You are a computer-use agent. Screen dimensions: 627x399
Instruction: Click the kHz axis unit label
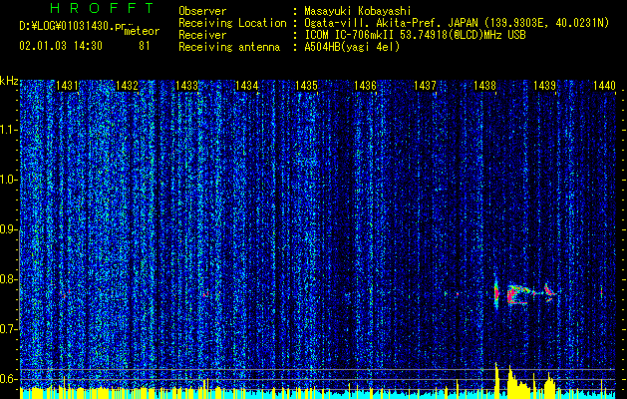9,81
